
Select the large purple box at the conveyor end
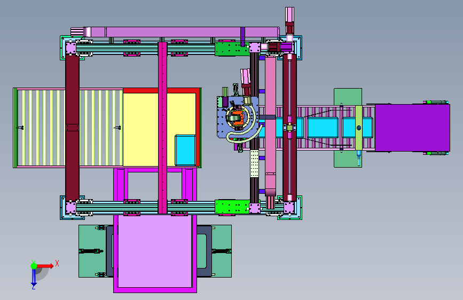pos(412,128)
